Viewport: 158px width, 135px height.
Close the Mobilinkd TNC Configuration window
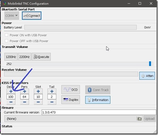[x=151, y=3]
